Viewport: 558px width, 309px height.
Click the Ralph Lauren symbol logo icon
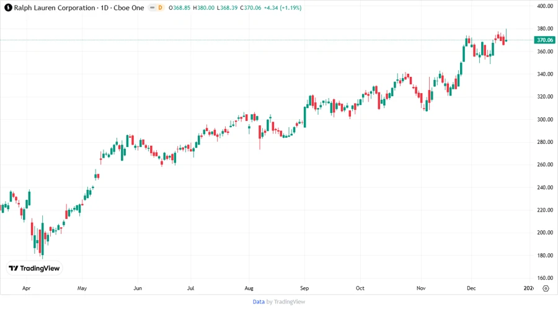pyautogui.click(x=8, y=8)
